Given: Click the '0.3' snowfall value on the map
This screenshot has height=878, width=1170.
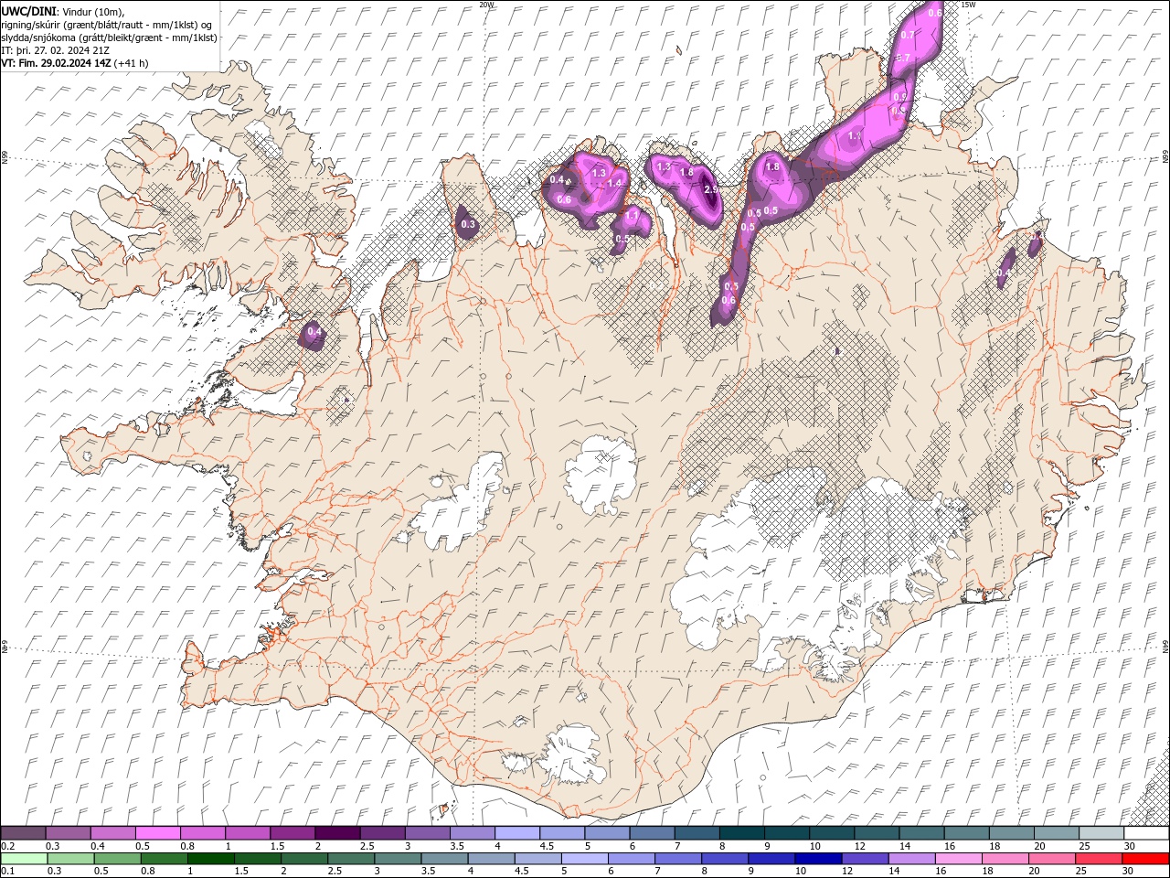Looking at the screenshot, I should coord(468,224).
